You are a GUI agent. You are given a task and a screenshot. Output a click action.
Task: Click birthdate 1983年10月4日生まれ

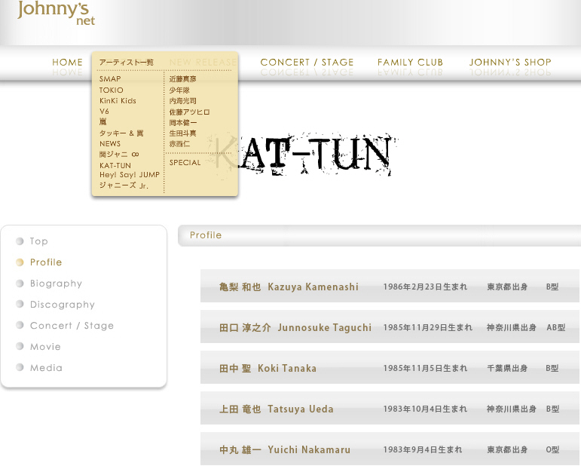point(425,409)
